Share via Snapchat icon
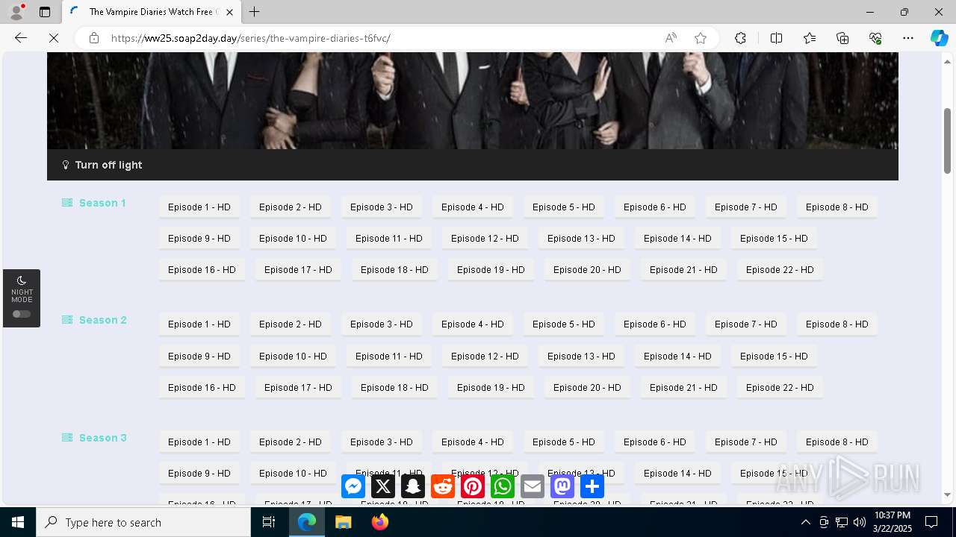This screenshot has height=537, width=956. (x=413, y=487)
